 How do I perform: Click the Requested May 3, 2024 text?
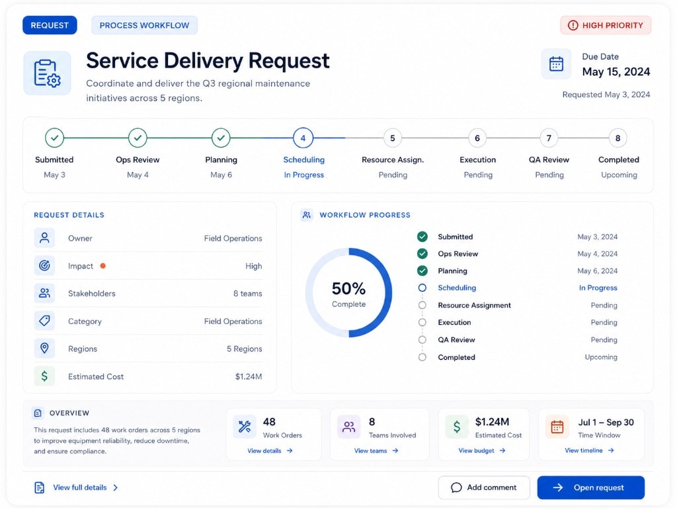606,95
